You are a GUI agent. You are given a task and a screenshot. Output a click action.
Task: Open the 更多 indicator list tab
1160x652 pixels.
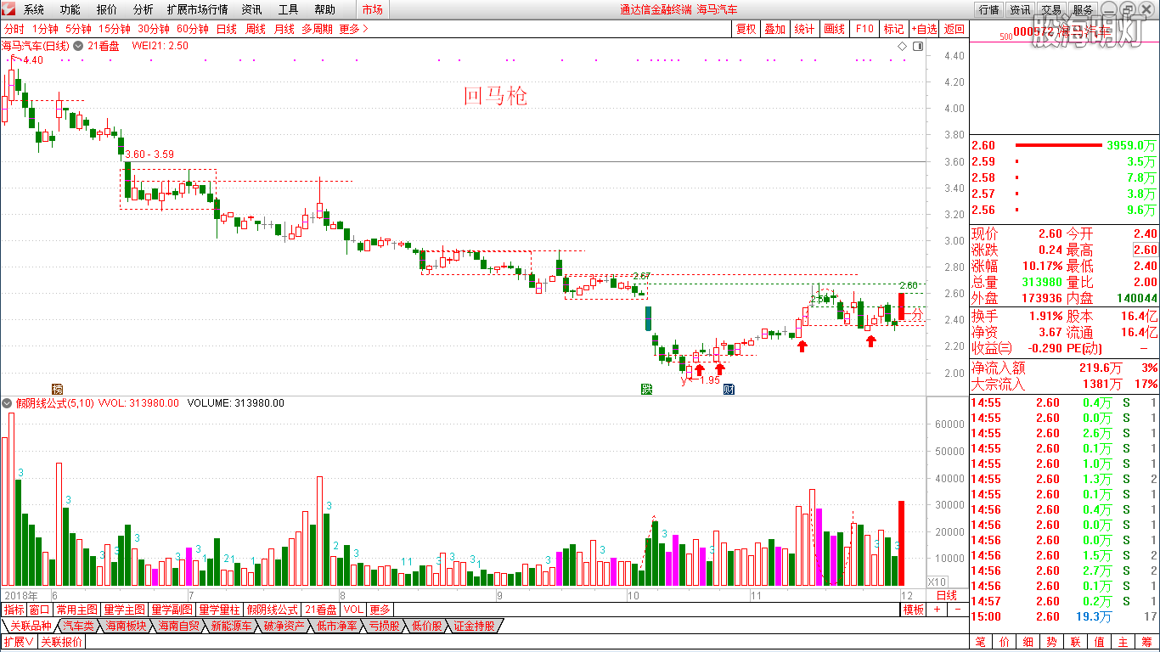(x=380, y=610)
